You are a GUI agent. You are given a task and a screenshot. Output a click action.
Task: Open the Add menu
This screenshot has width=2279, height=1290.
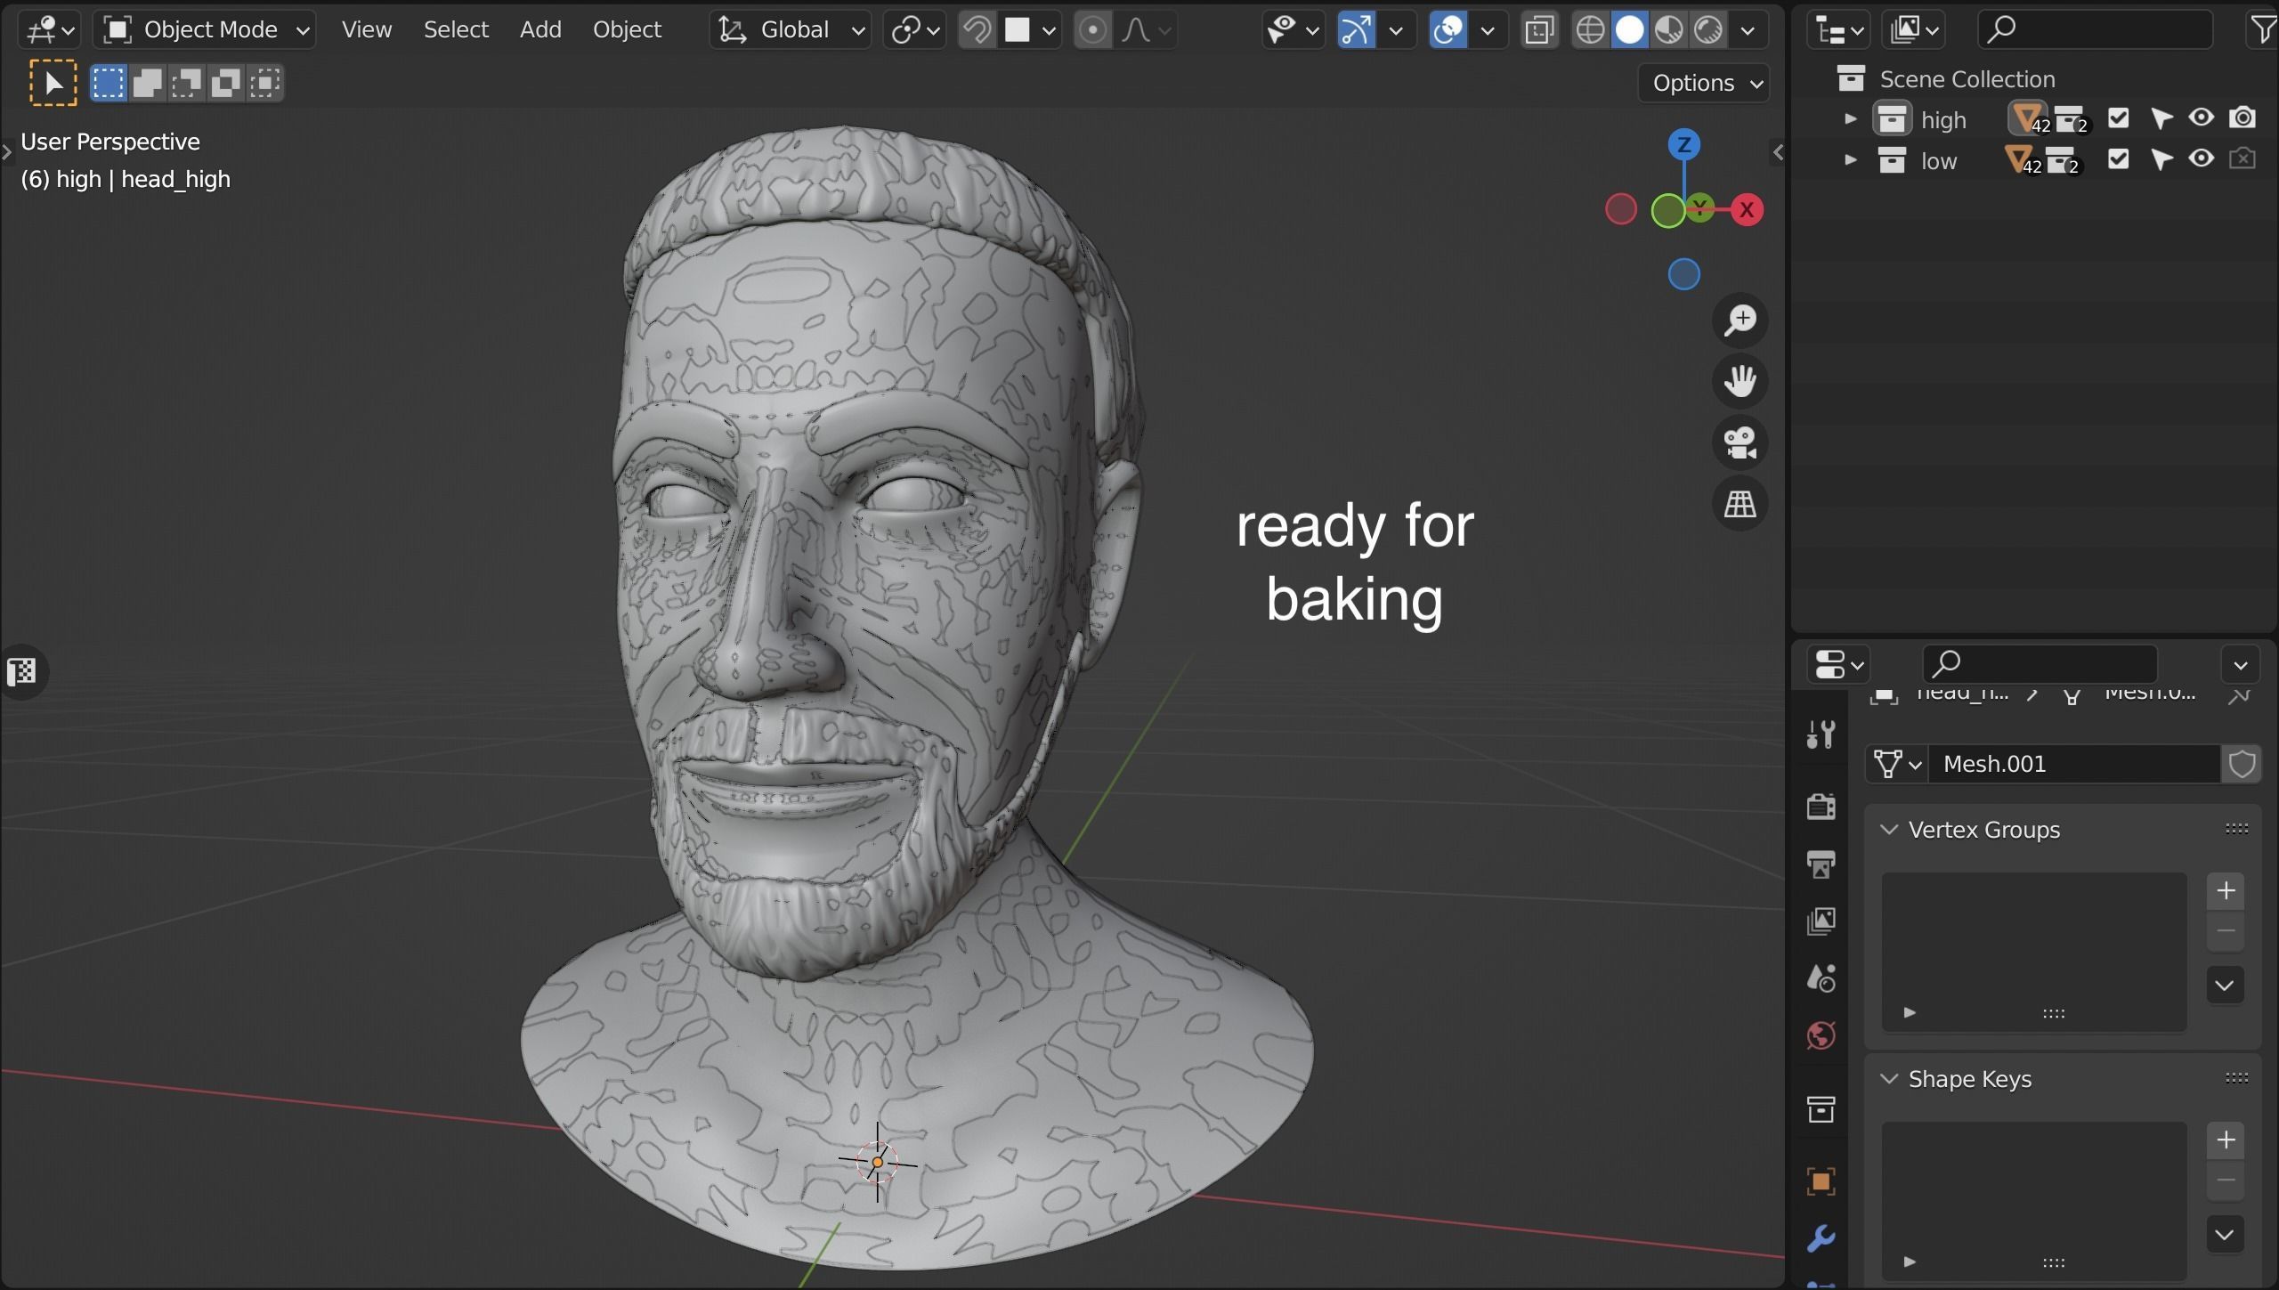click(540, 30)
